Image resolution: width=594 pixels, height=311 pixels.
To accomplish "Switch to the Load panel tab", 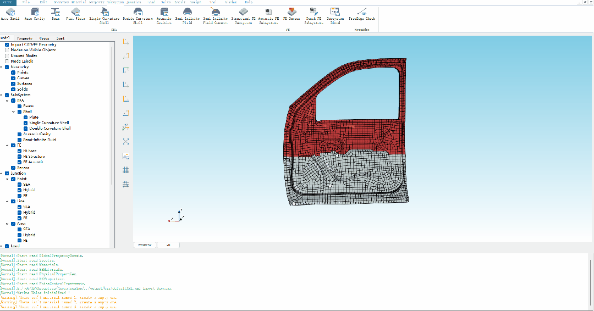I will tap(61, 38).
